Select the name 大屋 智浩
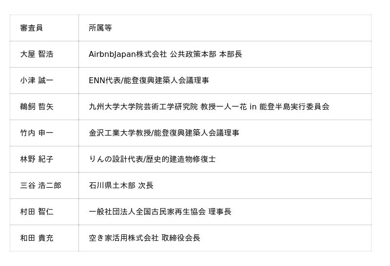 point(37,54)
